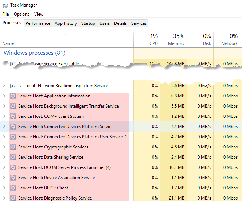The image size is (242, 201).
Task: Expand Service Host: DCOM Server Process Launcher
Action: [4, 167]
